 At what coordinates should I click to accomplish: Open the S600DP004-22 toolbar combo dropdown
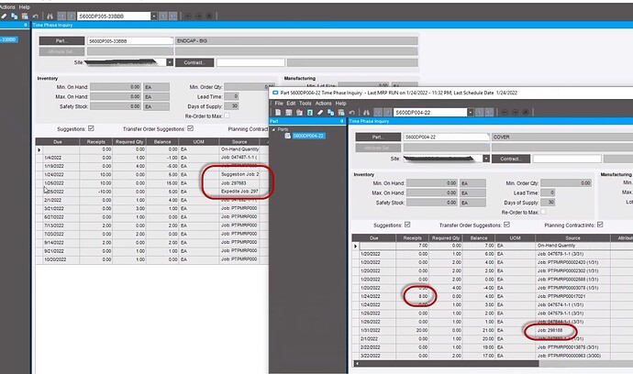click(x=471, y=113)
